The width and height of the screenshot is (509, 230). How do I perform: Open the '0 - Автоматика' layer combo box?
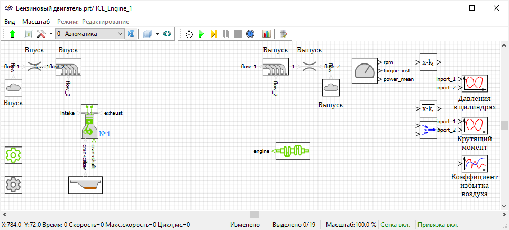89,34
